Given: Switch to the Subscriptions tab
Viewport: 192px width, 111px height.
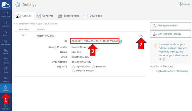Looking at the screenshot, I should click(69, 16).
